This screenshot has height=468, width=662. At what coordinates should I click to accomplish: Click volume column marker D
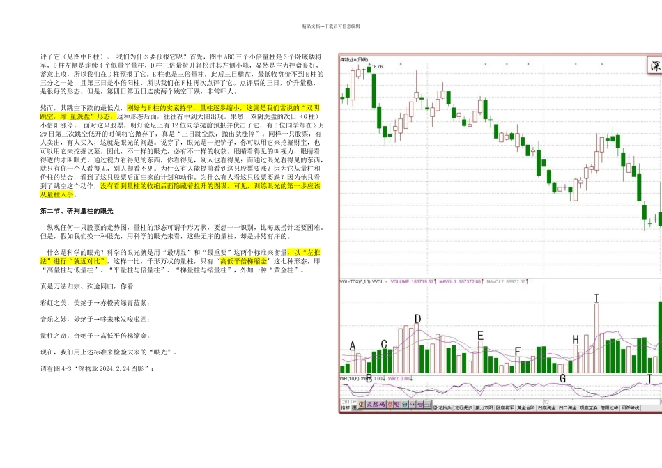point(417,319)
